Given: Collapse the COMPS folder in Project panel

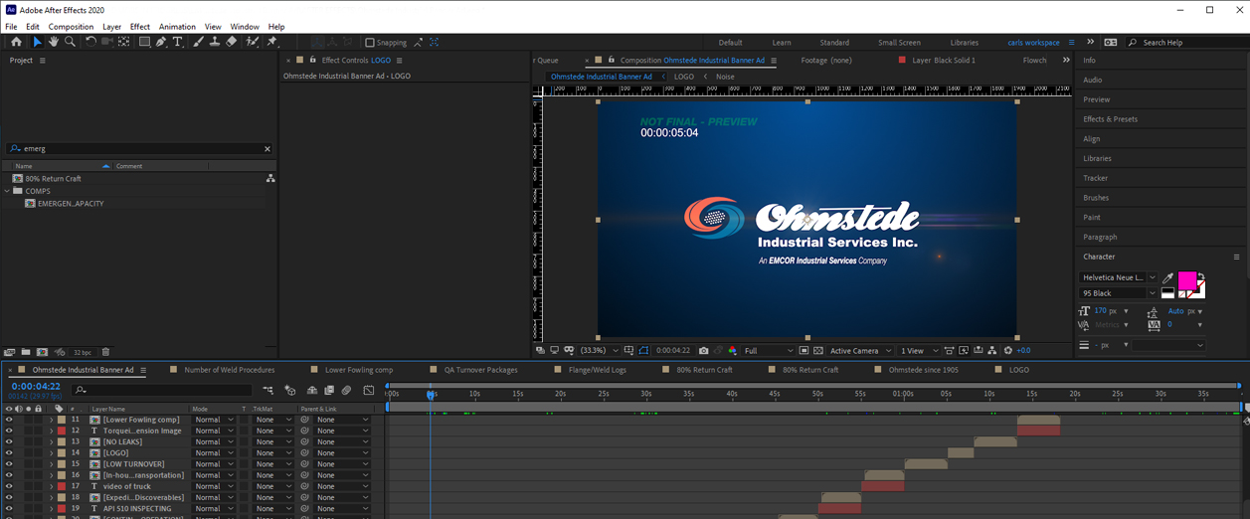Looking at the screenshot, I should coord(7,191).
